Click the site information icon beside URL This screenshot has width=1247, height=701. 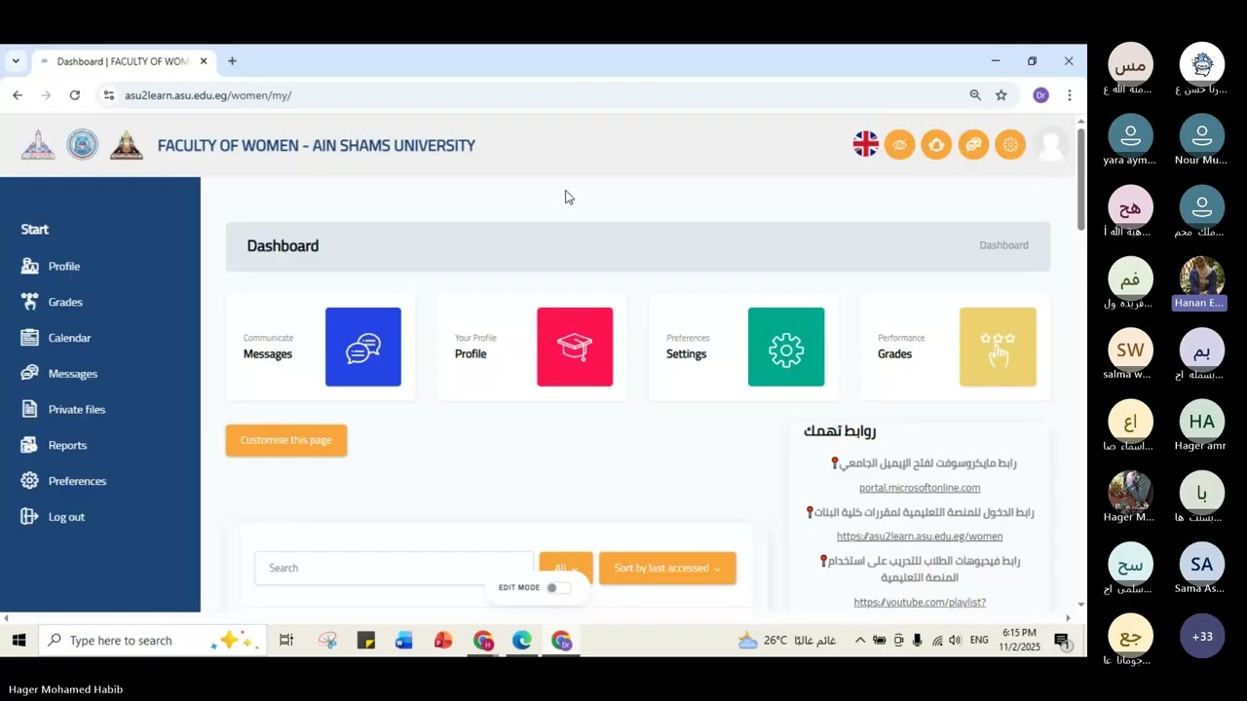tap(108, 95)
